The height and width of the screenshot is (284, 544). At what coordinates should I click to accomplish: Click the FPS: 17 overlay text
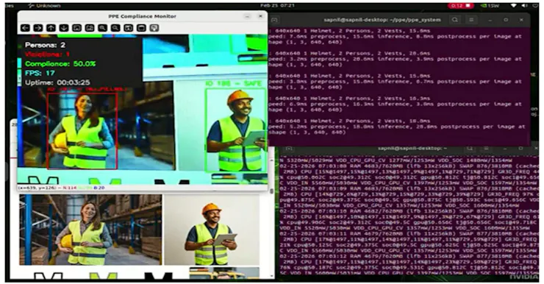(40, 74)
